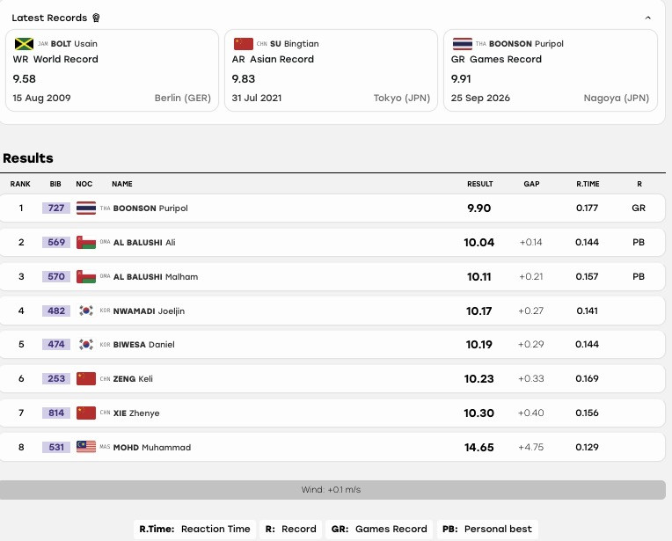Select bib number 814 badge
This screenshot has width=672, height=541.
point(56,413)
